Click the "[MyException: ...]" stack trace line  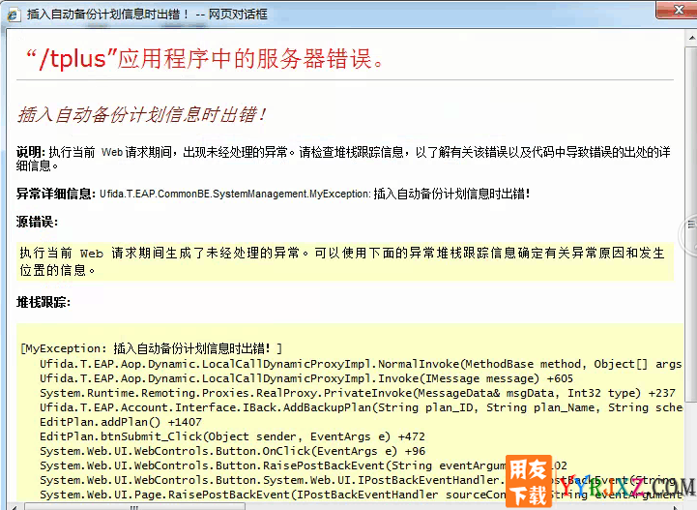click(x=152, y=348)
